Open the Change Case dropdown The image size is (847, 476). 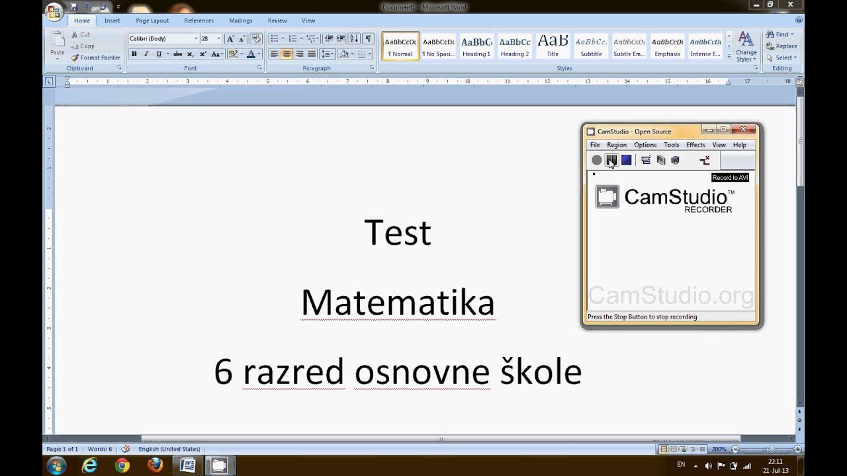point(217,54)
